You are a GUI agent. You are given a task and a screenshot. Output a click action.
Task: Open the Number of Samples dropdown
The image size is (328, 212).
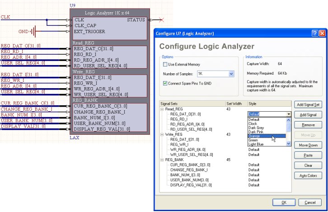231,74
